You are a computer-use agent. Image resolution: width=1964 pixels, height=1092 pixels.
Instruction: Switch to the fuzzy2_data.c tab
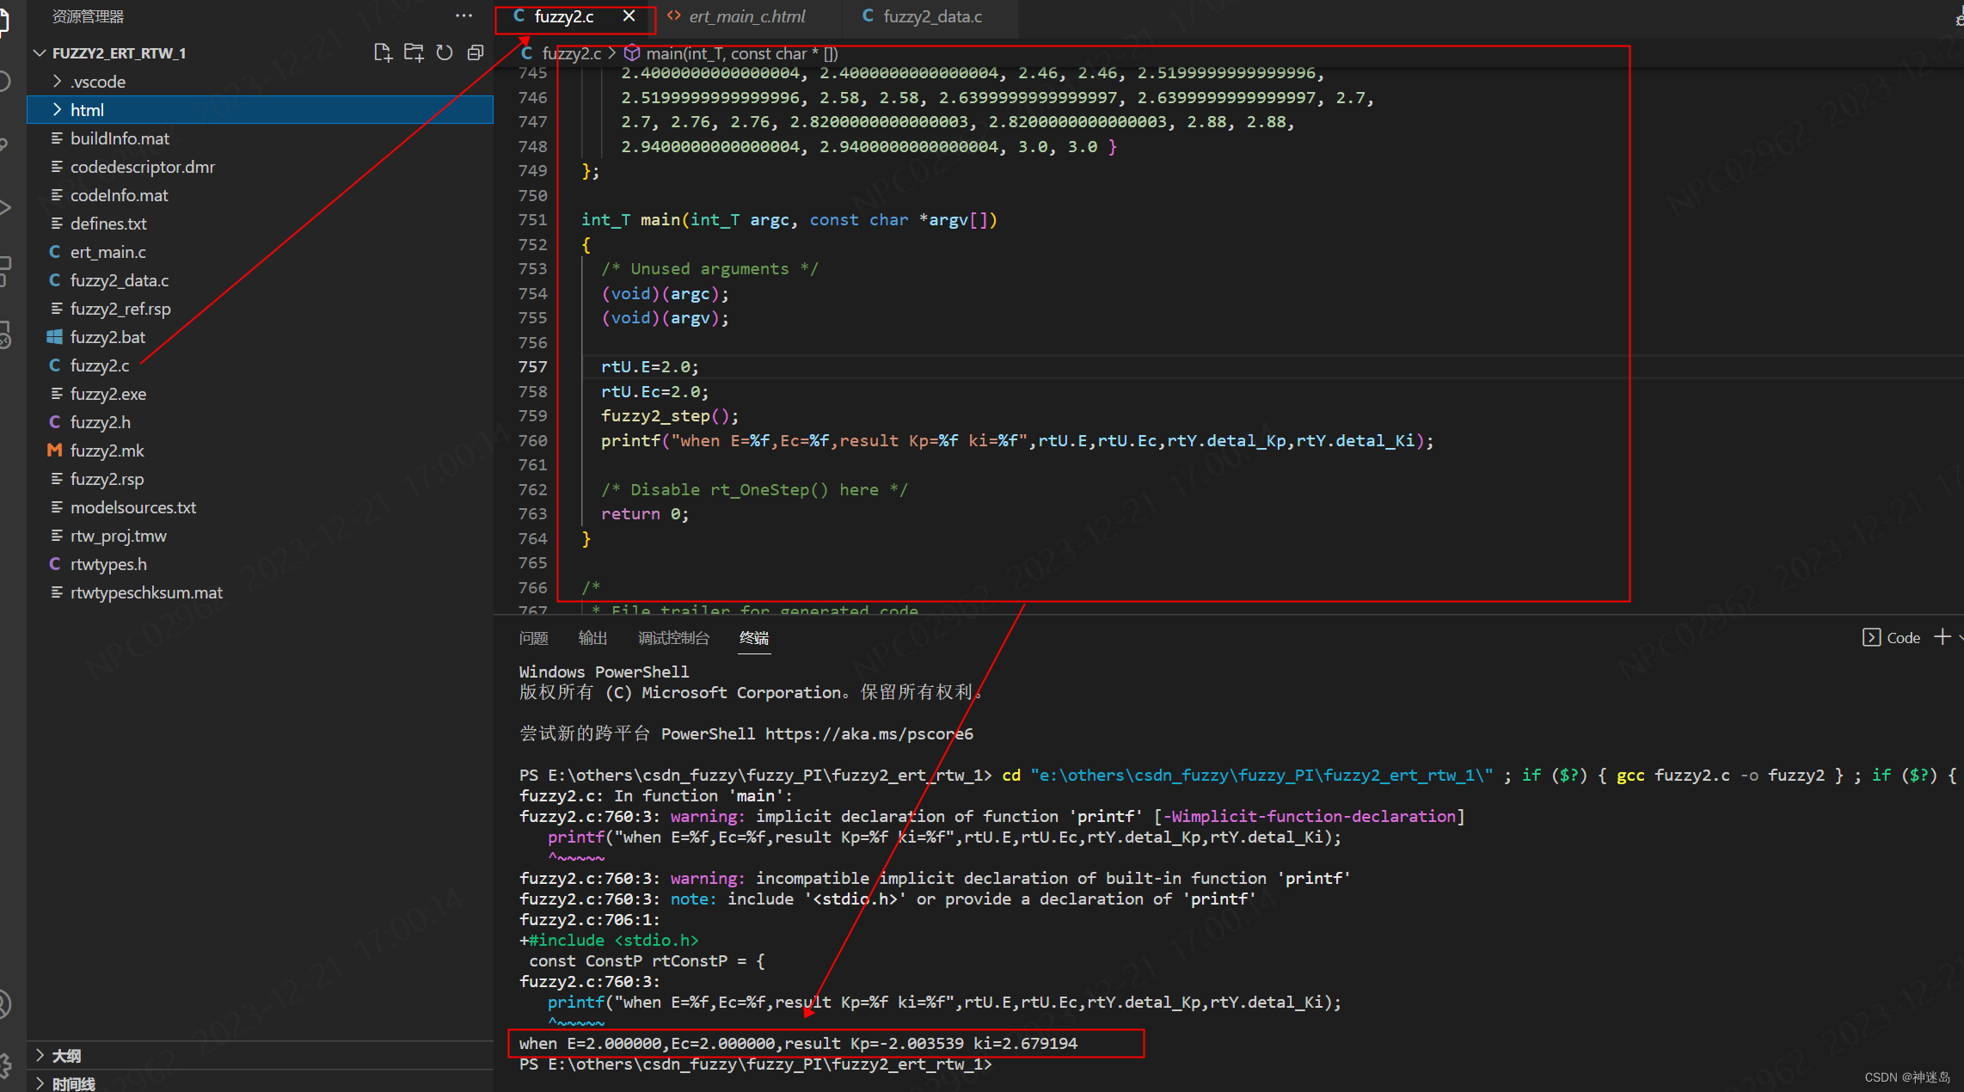click(x=931, y=16)
